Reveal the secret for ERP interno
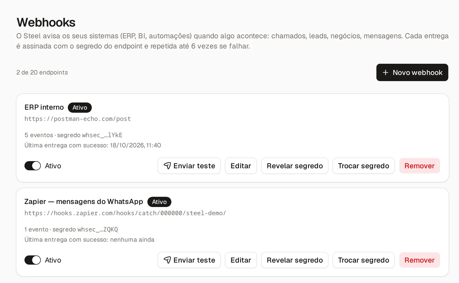 point(295,166)
